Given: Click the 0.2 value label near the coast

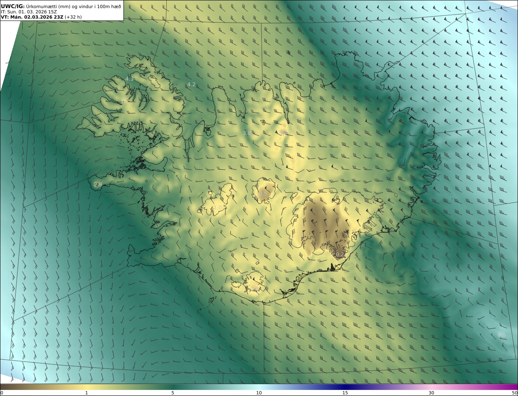Looking at the screenshot, I should pyautogui.click(x=340, y=254).
